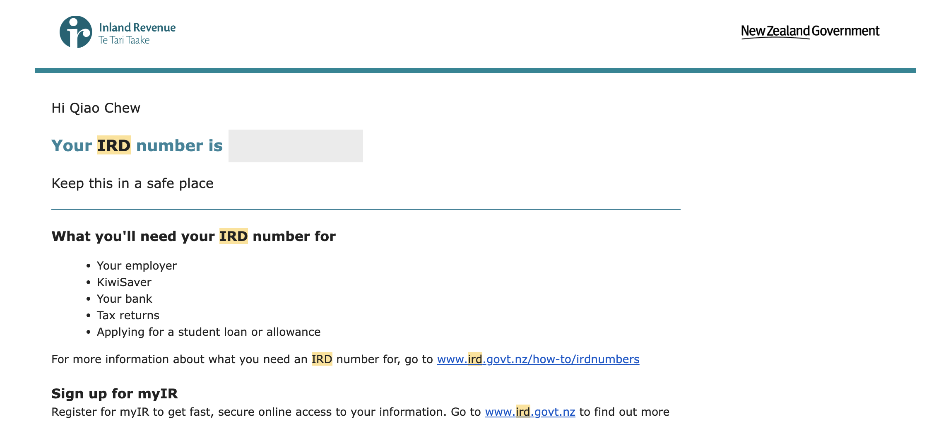929x429 pixels.
Task: Follow the www.ird.govt.nz link about myIR
Action: pyautogui.click(x=530, y=412)
